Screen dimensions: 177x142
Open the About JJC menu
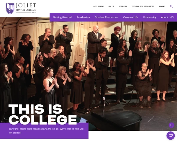(167, 17)
